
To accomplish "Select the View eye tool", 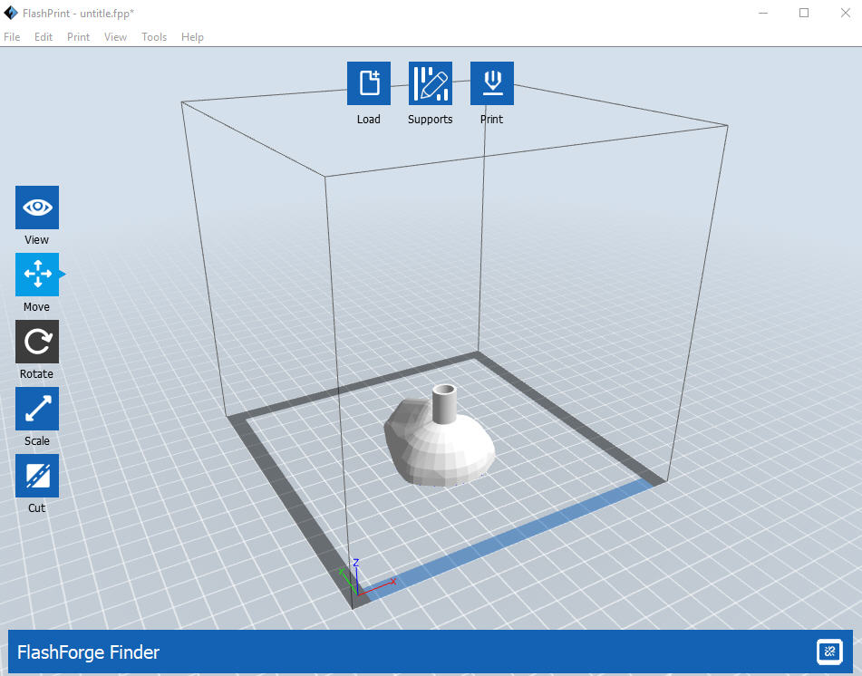I will pos(37,208).
